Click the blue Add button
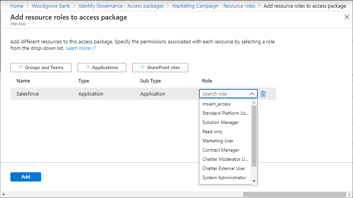The width and height of the screenshot is (353, 198). [26, 177]
